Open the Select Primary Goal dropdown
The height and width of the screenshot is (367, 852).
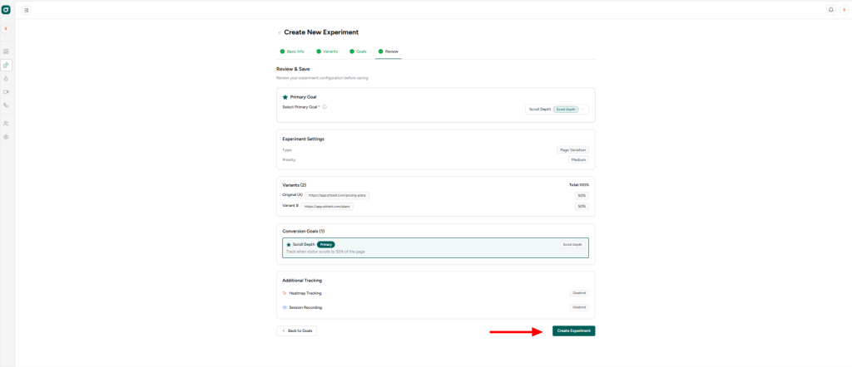click(x=557, y=110)
